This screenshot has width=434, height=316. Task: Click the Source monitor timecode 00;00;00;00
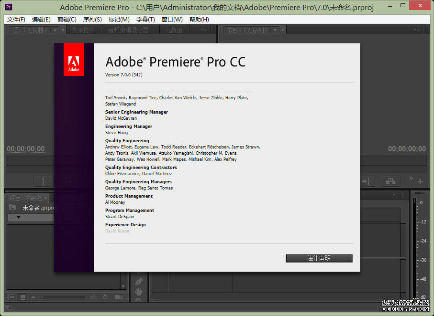coord(26,149)
